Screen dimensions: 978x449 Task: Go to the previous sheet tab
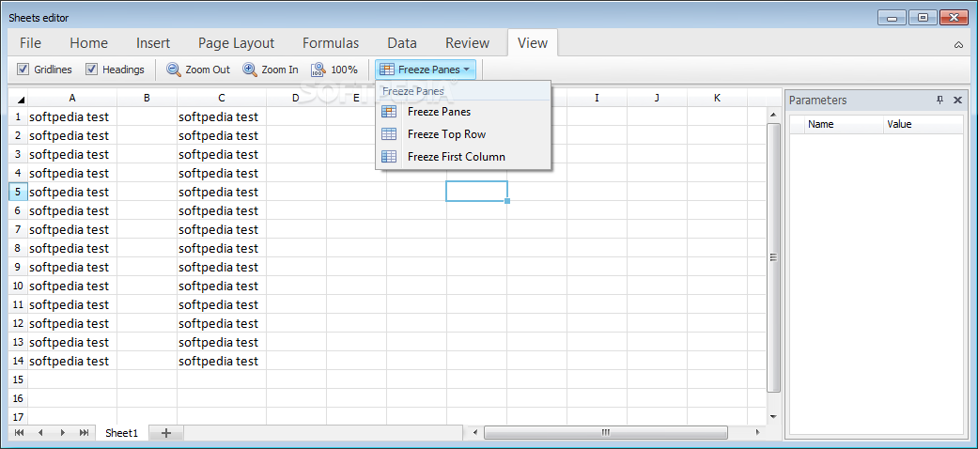(40, 433)
